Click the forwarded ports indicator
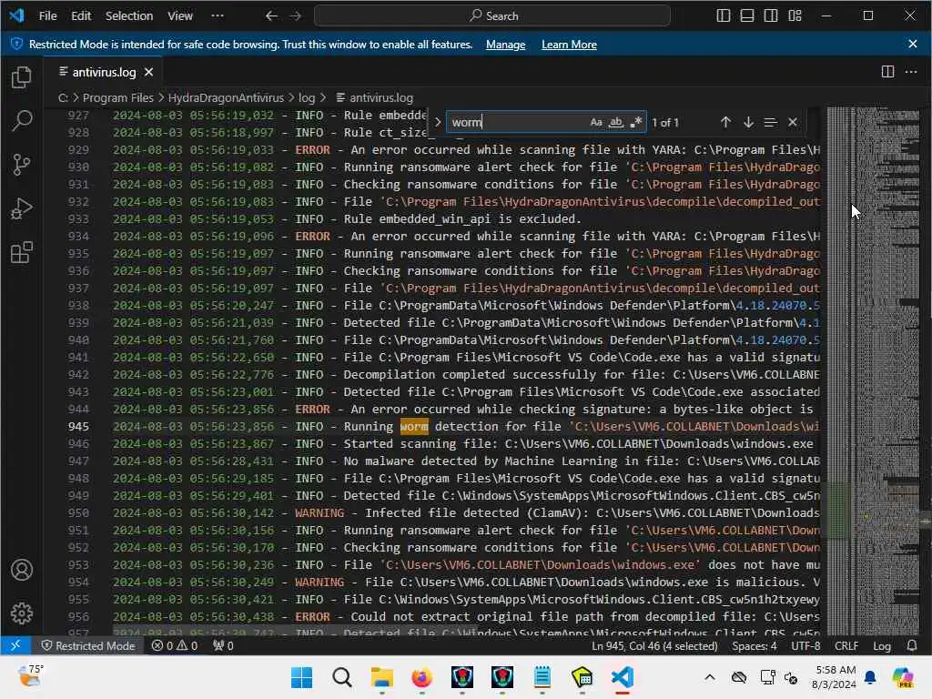This screenshot has height=699, width=932. pos(223,645)
